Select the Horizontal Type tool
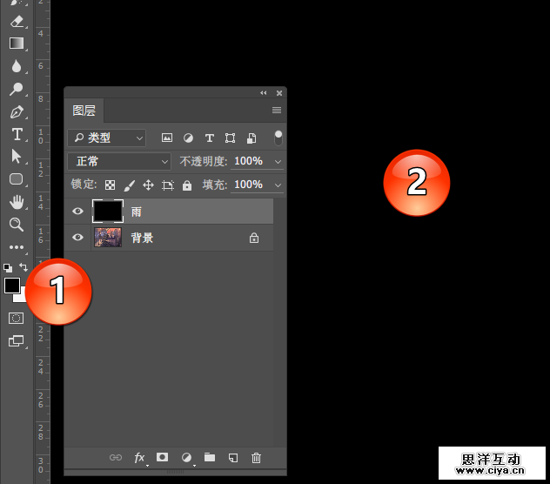 tap(17, 134)
